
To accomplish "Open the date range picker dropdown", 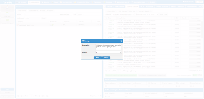I will 147,14.
